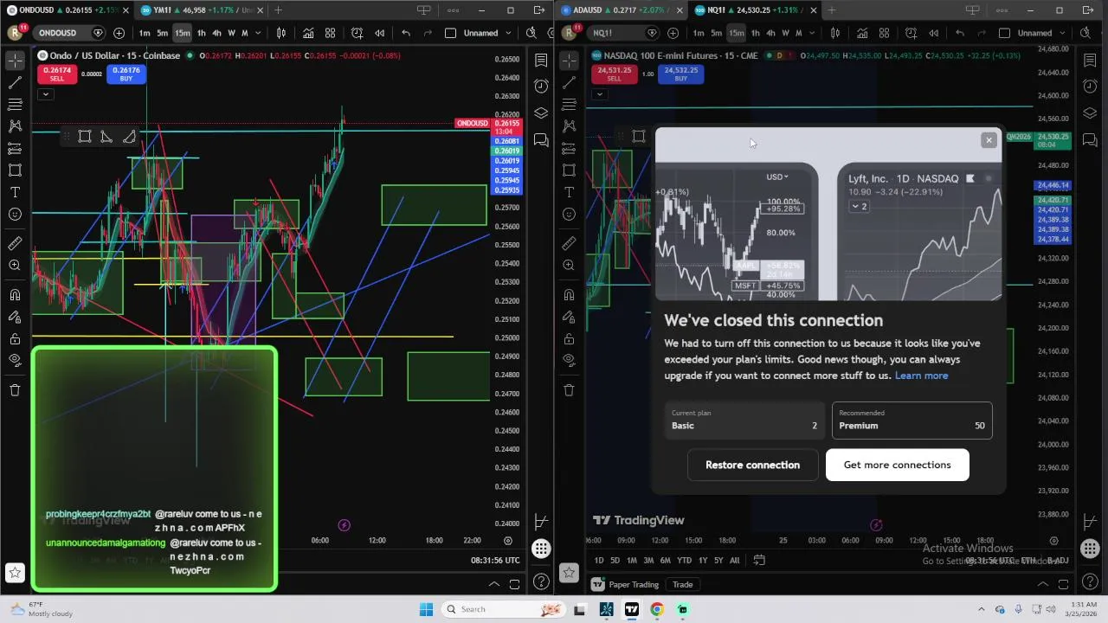Screen dimensions: 1108x623
Task: Click trash Remove objects icon in right window
Action: tap(569, 390)
